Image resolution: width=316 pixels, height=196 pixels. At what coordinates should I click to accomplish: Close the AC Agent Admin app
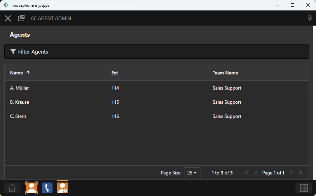pos(8,18)
